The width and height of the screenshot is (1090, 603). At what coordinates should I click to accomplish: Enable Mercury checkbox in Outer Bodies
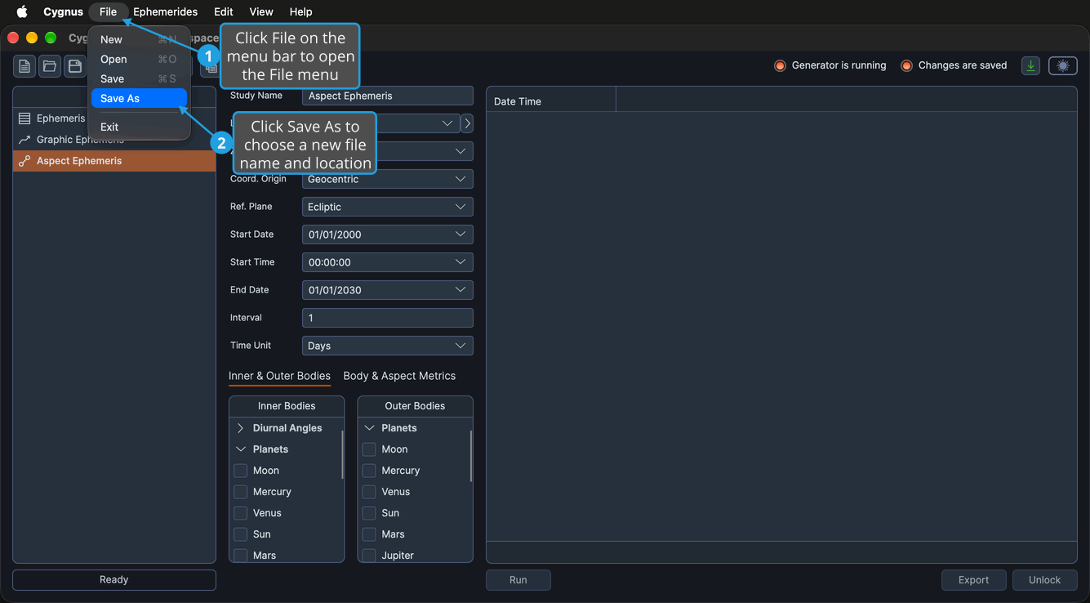(x=369, y=471)
